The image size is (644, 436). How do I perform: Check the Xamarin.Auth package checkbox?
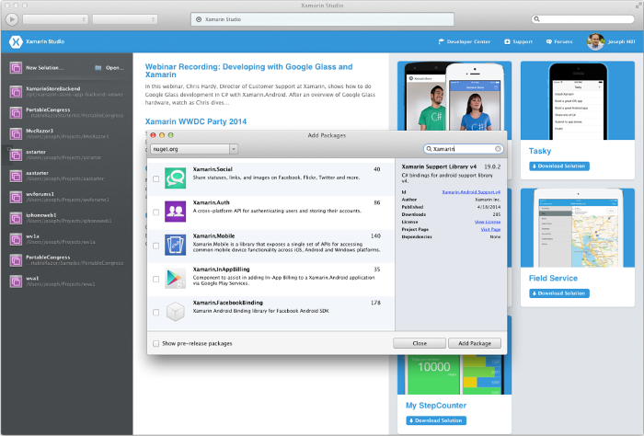tap(156, 212)
